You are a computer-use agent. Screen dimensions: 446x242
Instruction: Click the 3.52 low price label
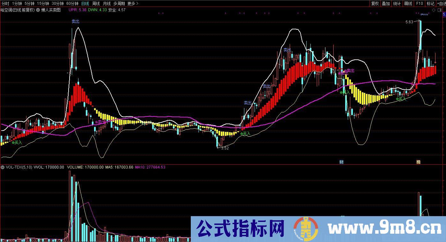coord(225,148)
